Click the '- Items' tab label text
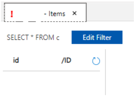 pos(55,14)
